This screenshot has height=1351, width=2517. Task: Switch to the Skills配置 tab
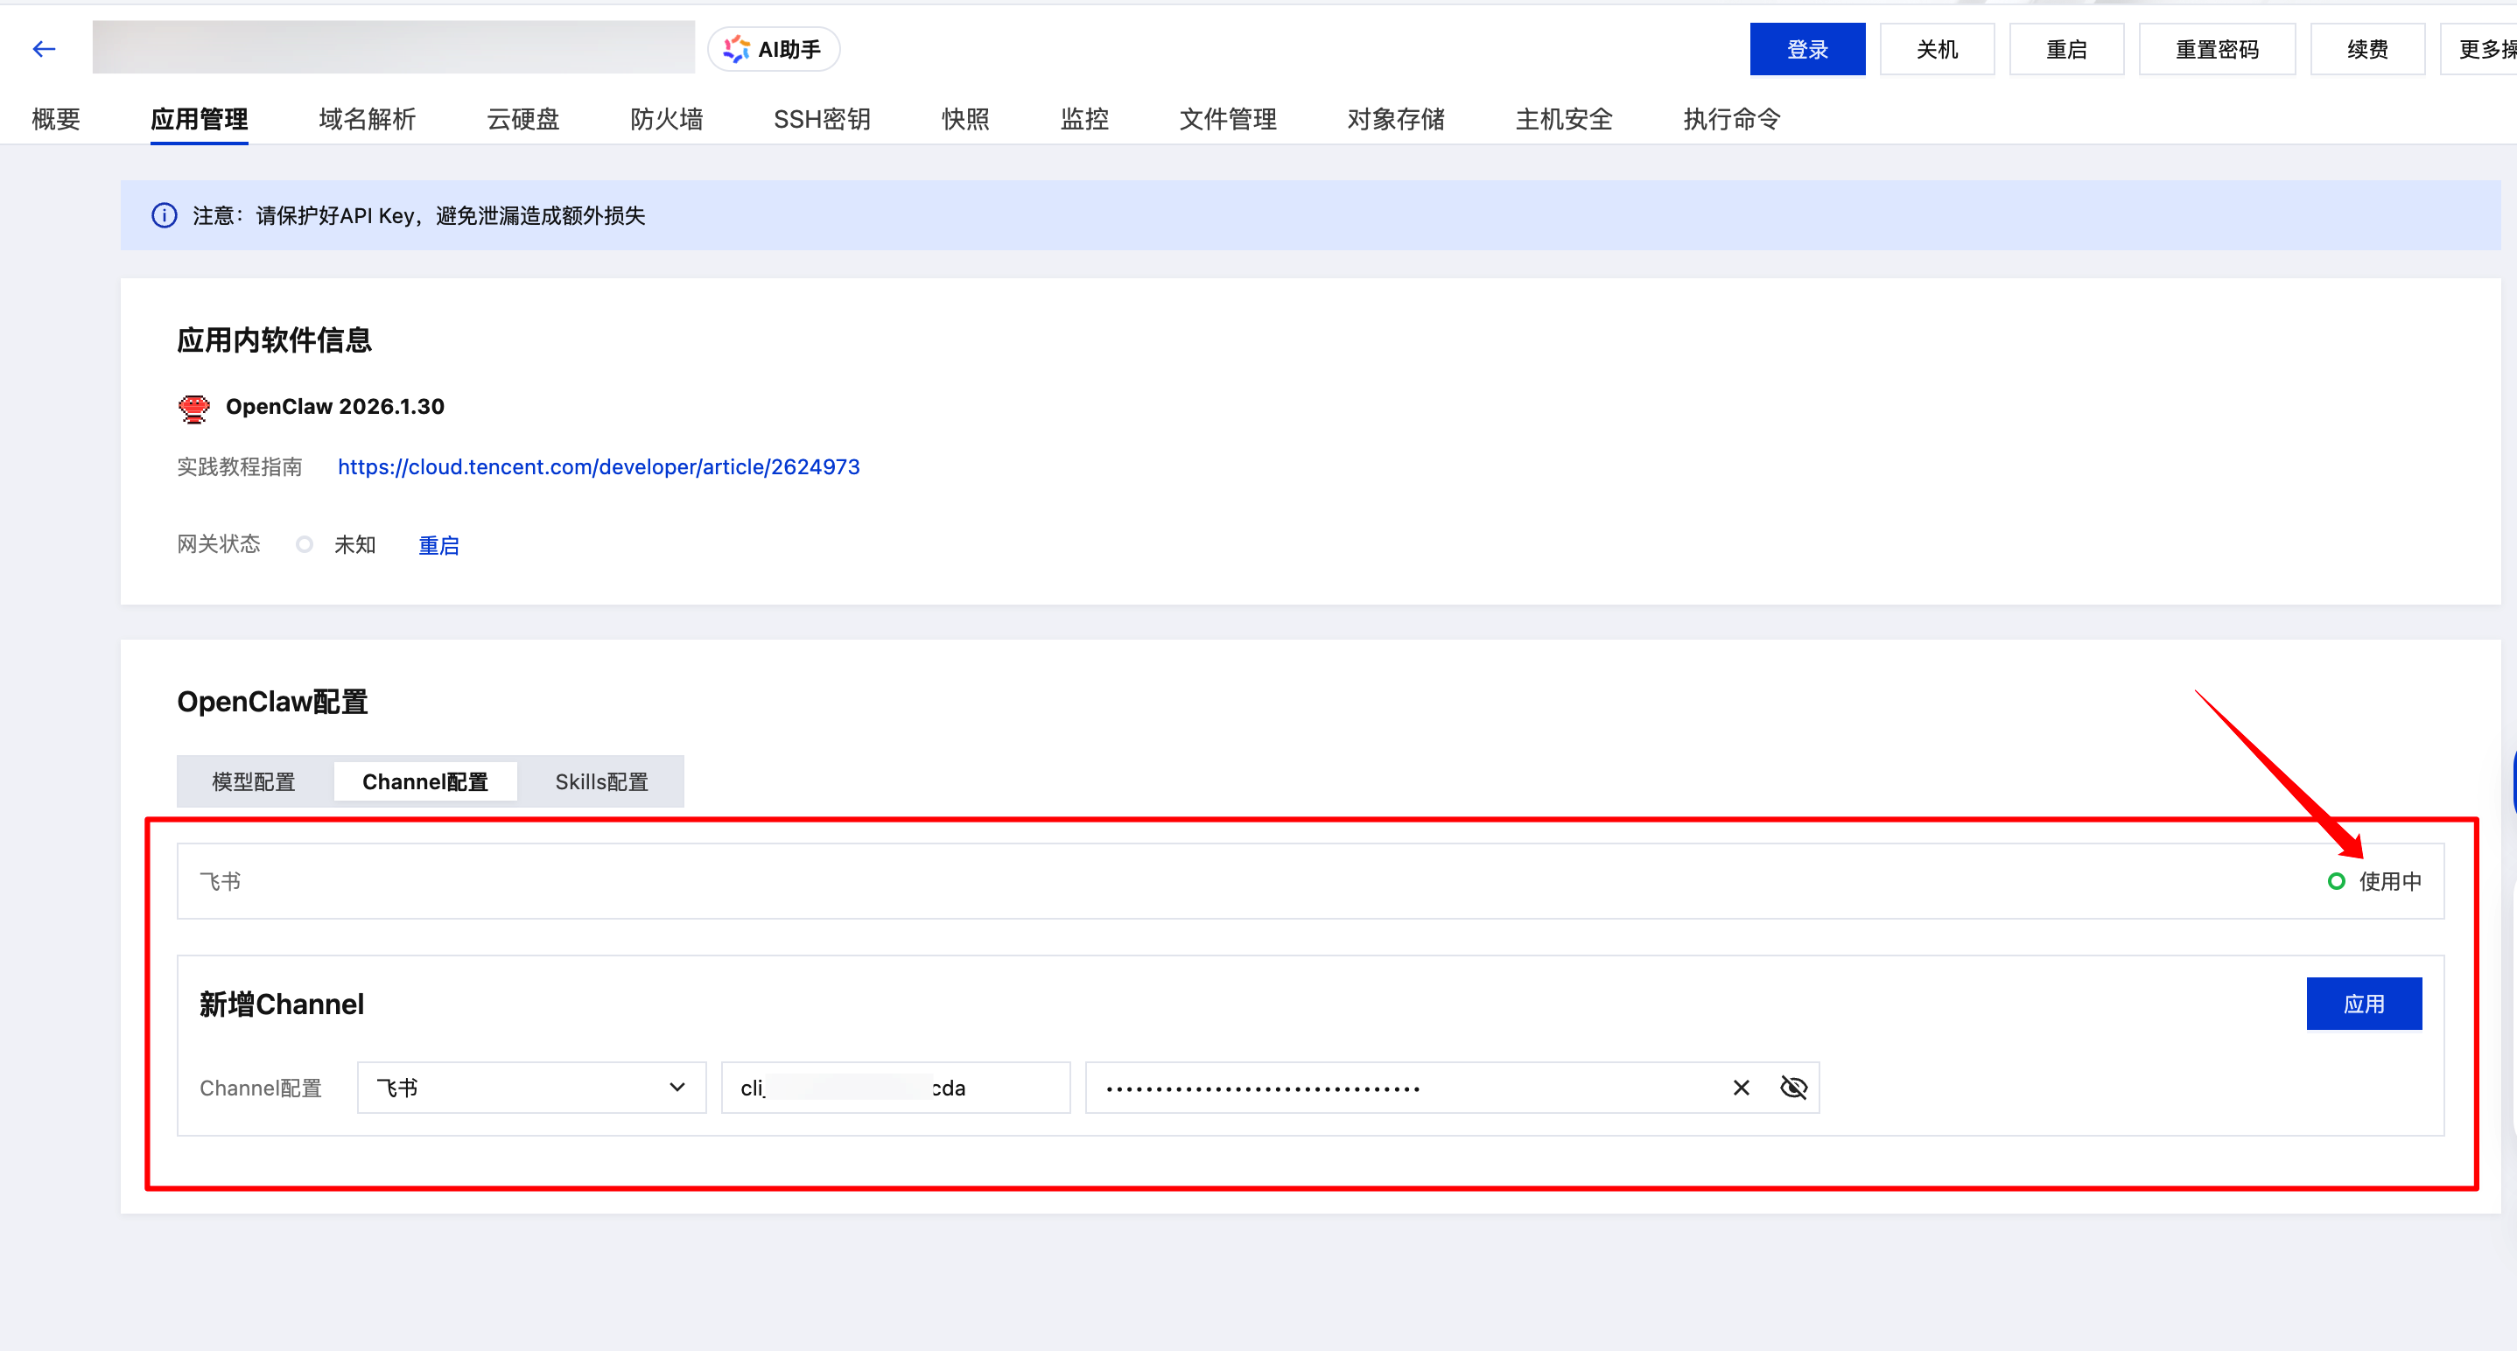point(601,781)
